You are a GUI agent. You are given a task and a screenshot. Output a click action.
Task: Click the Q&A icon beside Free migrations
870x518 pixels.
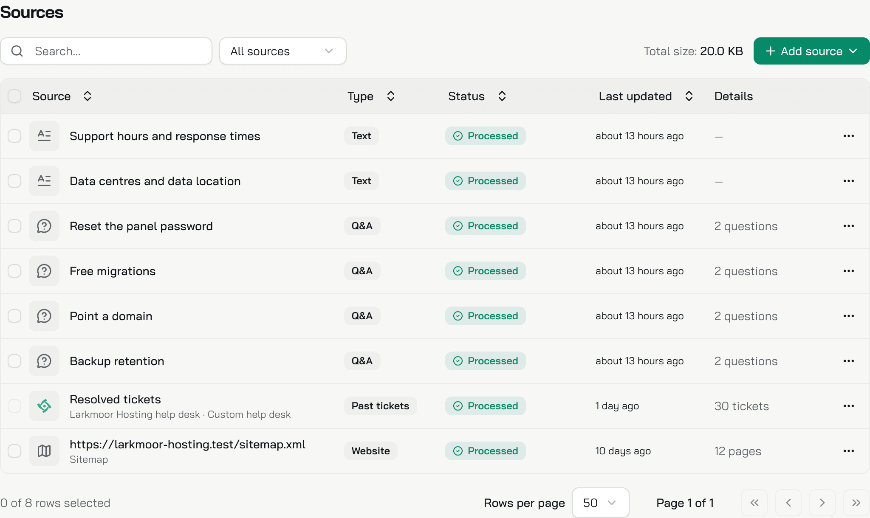(44, 271)
